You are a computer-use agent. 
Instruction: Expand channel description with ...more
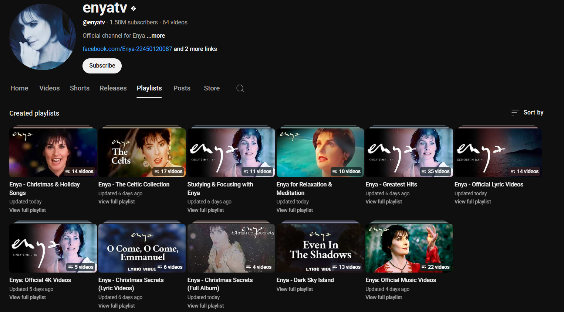coord(156,36)
